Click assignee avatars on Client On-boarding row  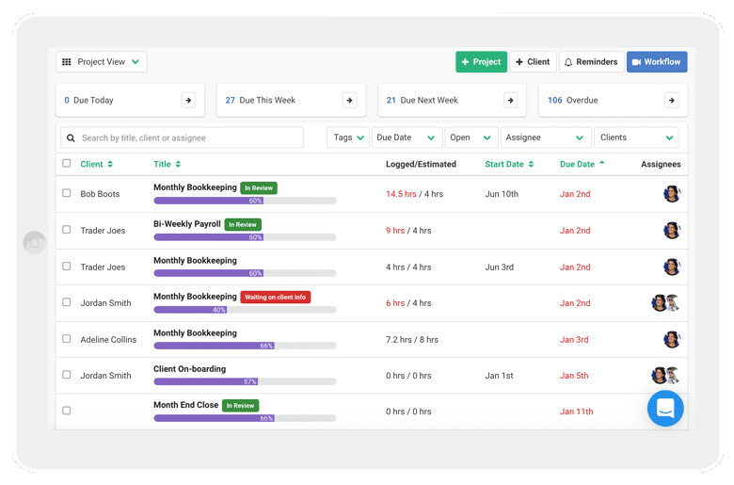(x=665, y=376)
